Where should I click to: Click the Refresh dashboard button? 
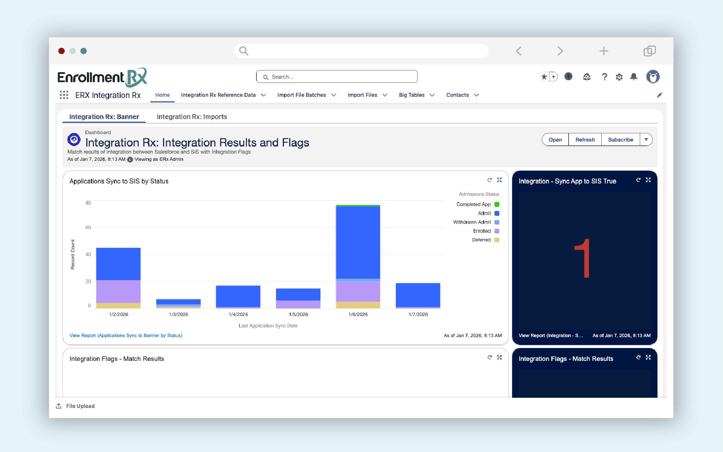coord(585,140)
